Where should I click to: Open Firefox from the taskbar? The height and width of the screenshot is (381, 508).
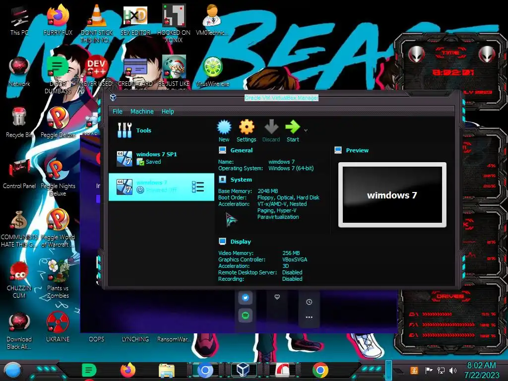128,370
